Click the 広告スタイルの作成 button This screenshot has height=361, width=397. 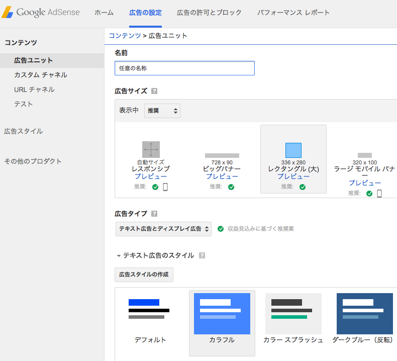coord(144,275)
